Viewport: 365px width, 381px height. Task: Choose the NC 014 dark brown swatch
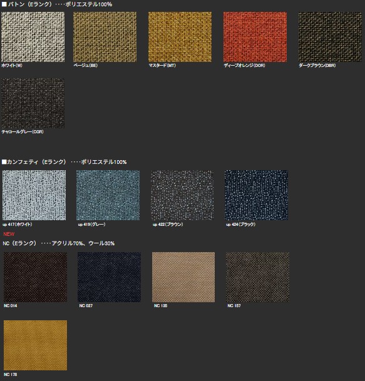pyautogui.click(x=35, y=277)
